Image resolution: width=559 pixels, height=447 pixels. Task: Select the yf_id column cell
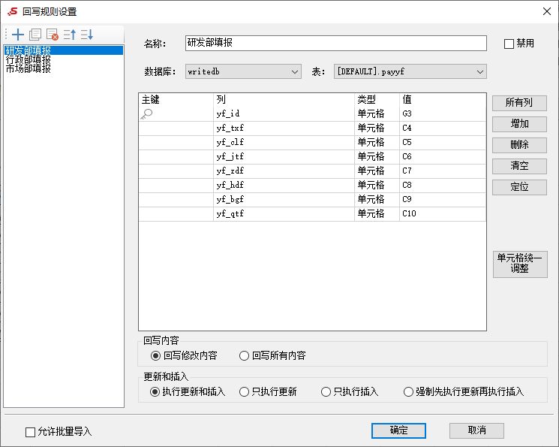click(284, 114)
